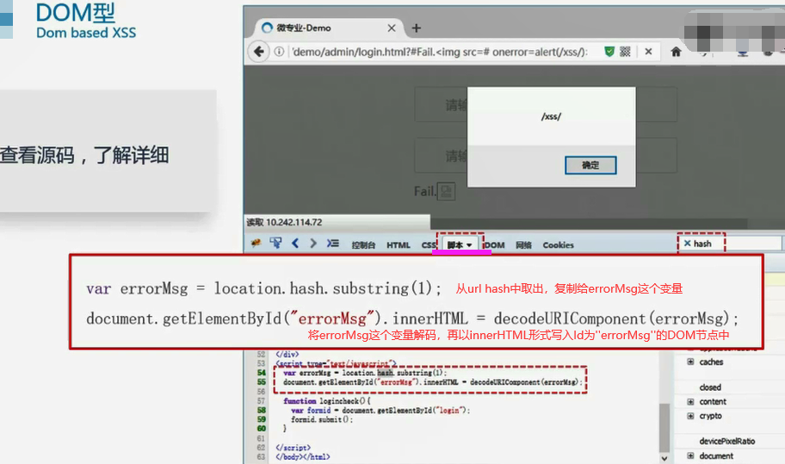This screenshot has height=464, width=785.
Task: Clear the hash search box with X
Action: click(x=688, y=244)
